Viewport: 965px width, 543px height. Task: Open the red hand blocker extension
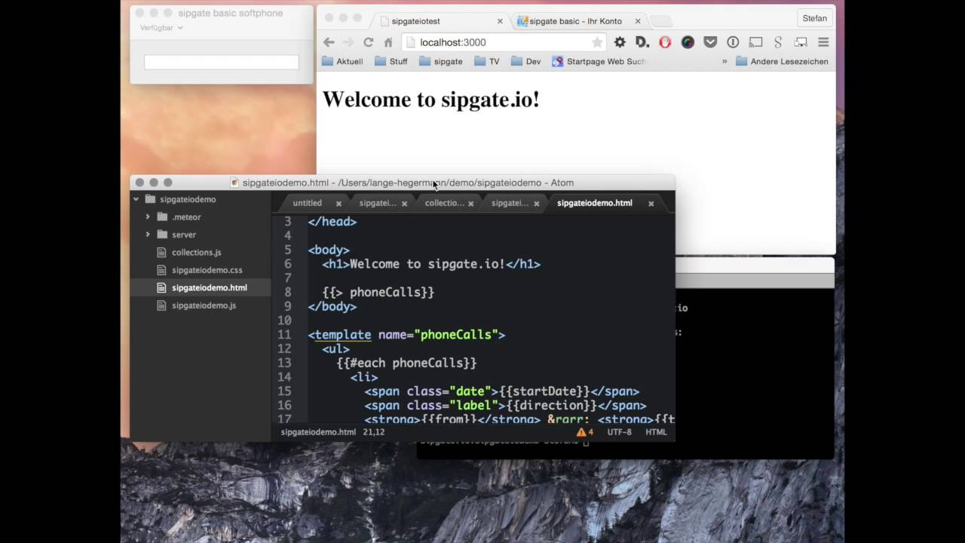pos(665,42)
